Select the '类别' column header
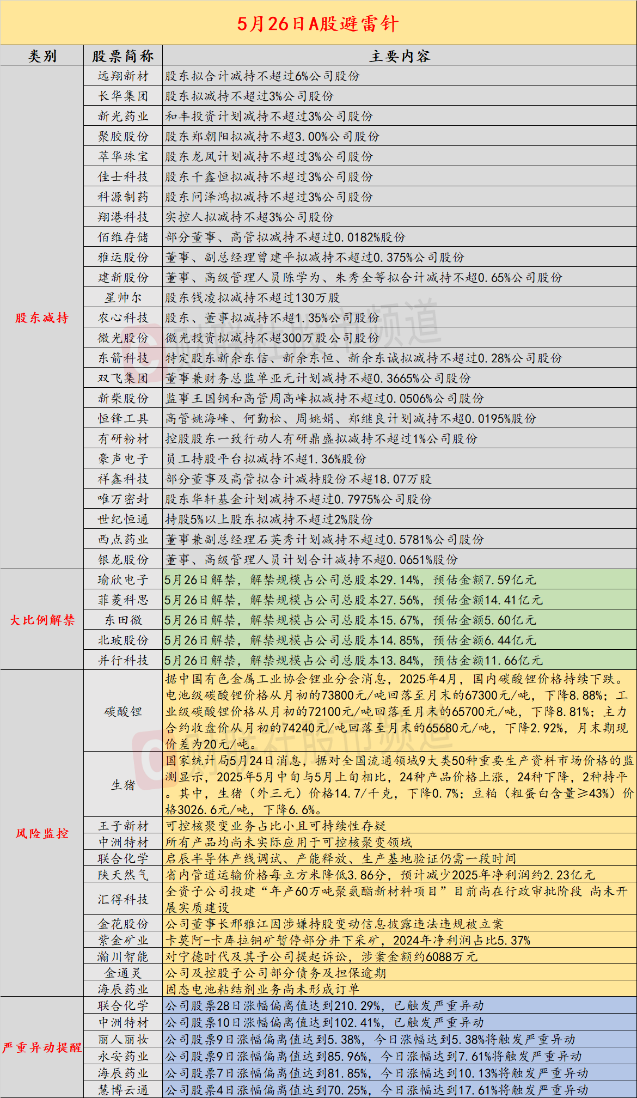This screenshot has height=1098, width=637. (x=42, y=56)
